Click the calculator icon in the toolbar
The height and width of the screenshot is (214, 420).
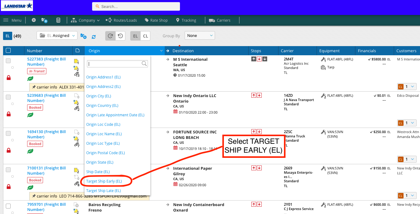pyautogui.click(x=58, y=20)
